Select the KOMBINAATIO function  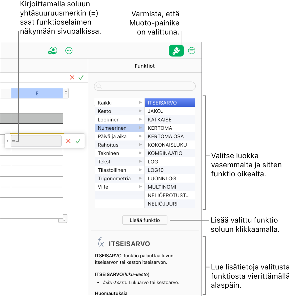(x=170, y=153)
